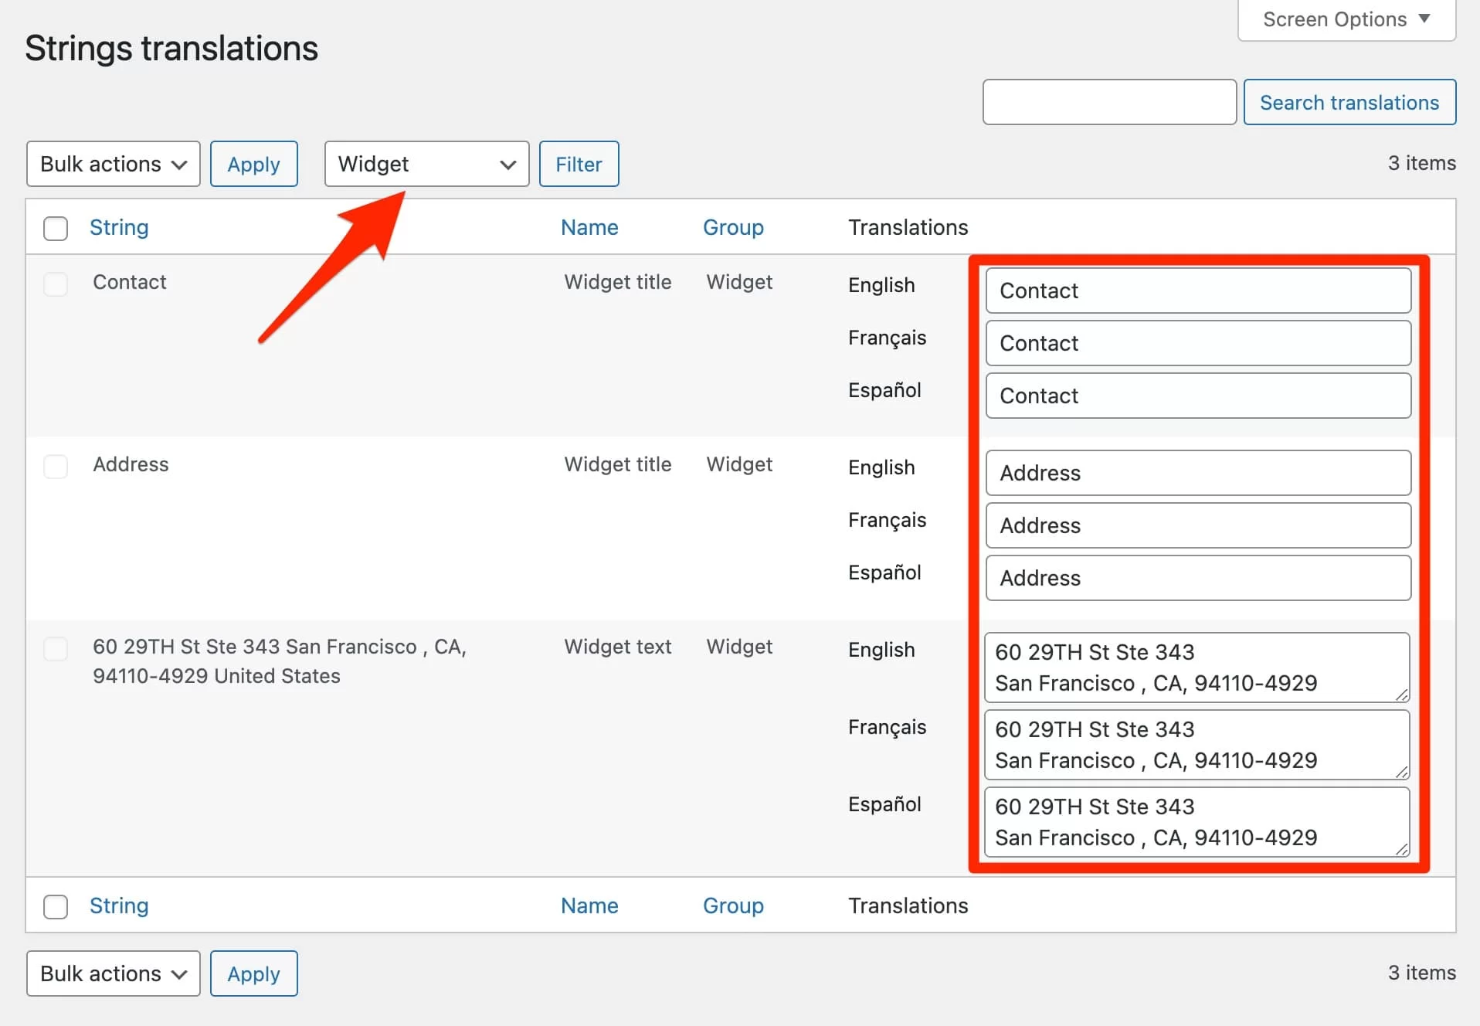
Task: Edit the English Contact translation field
Action: point(1197,290)
